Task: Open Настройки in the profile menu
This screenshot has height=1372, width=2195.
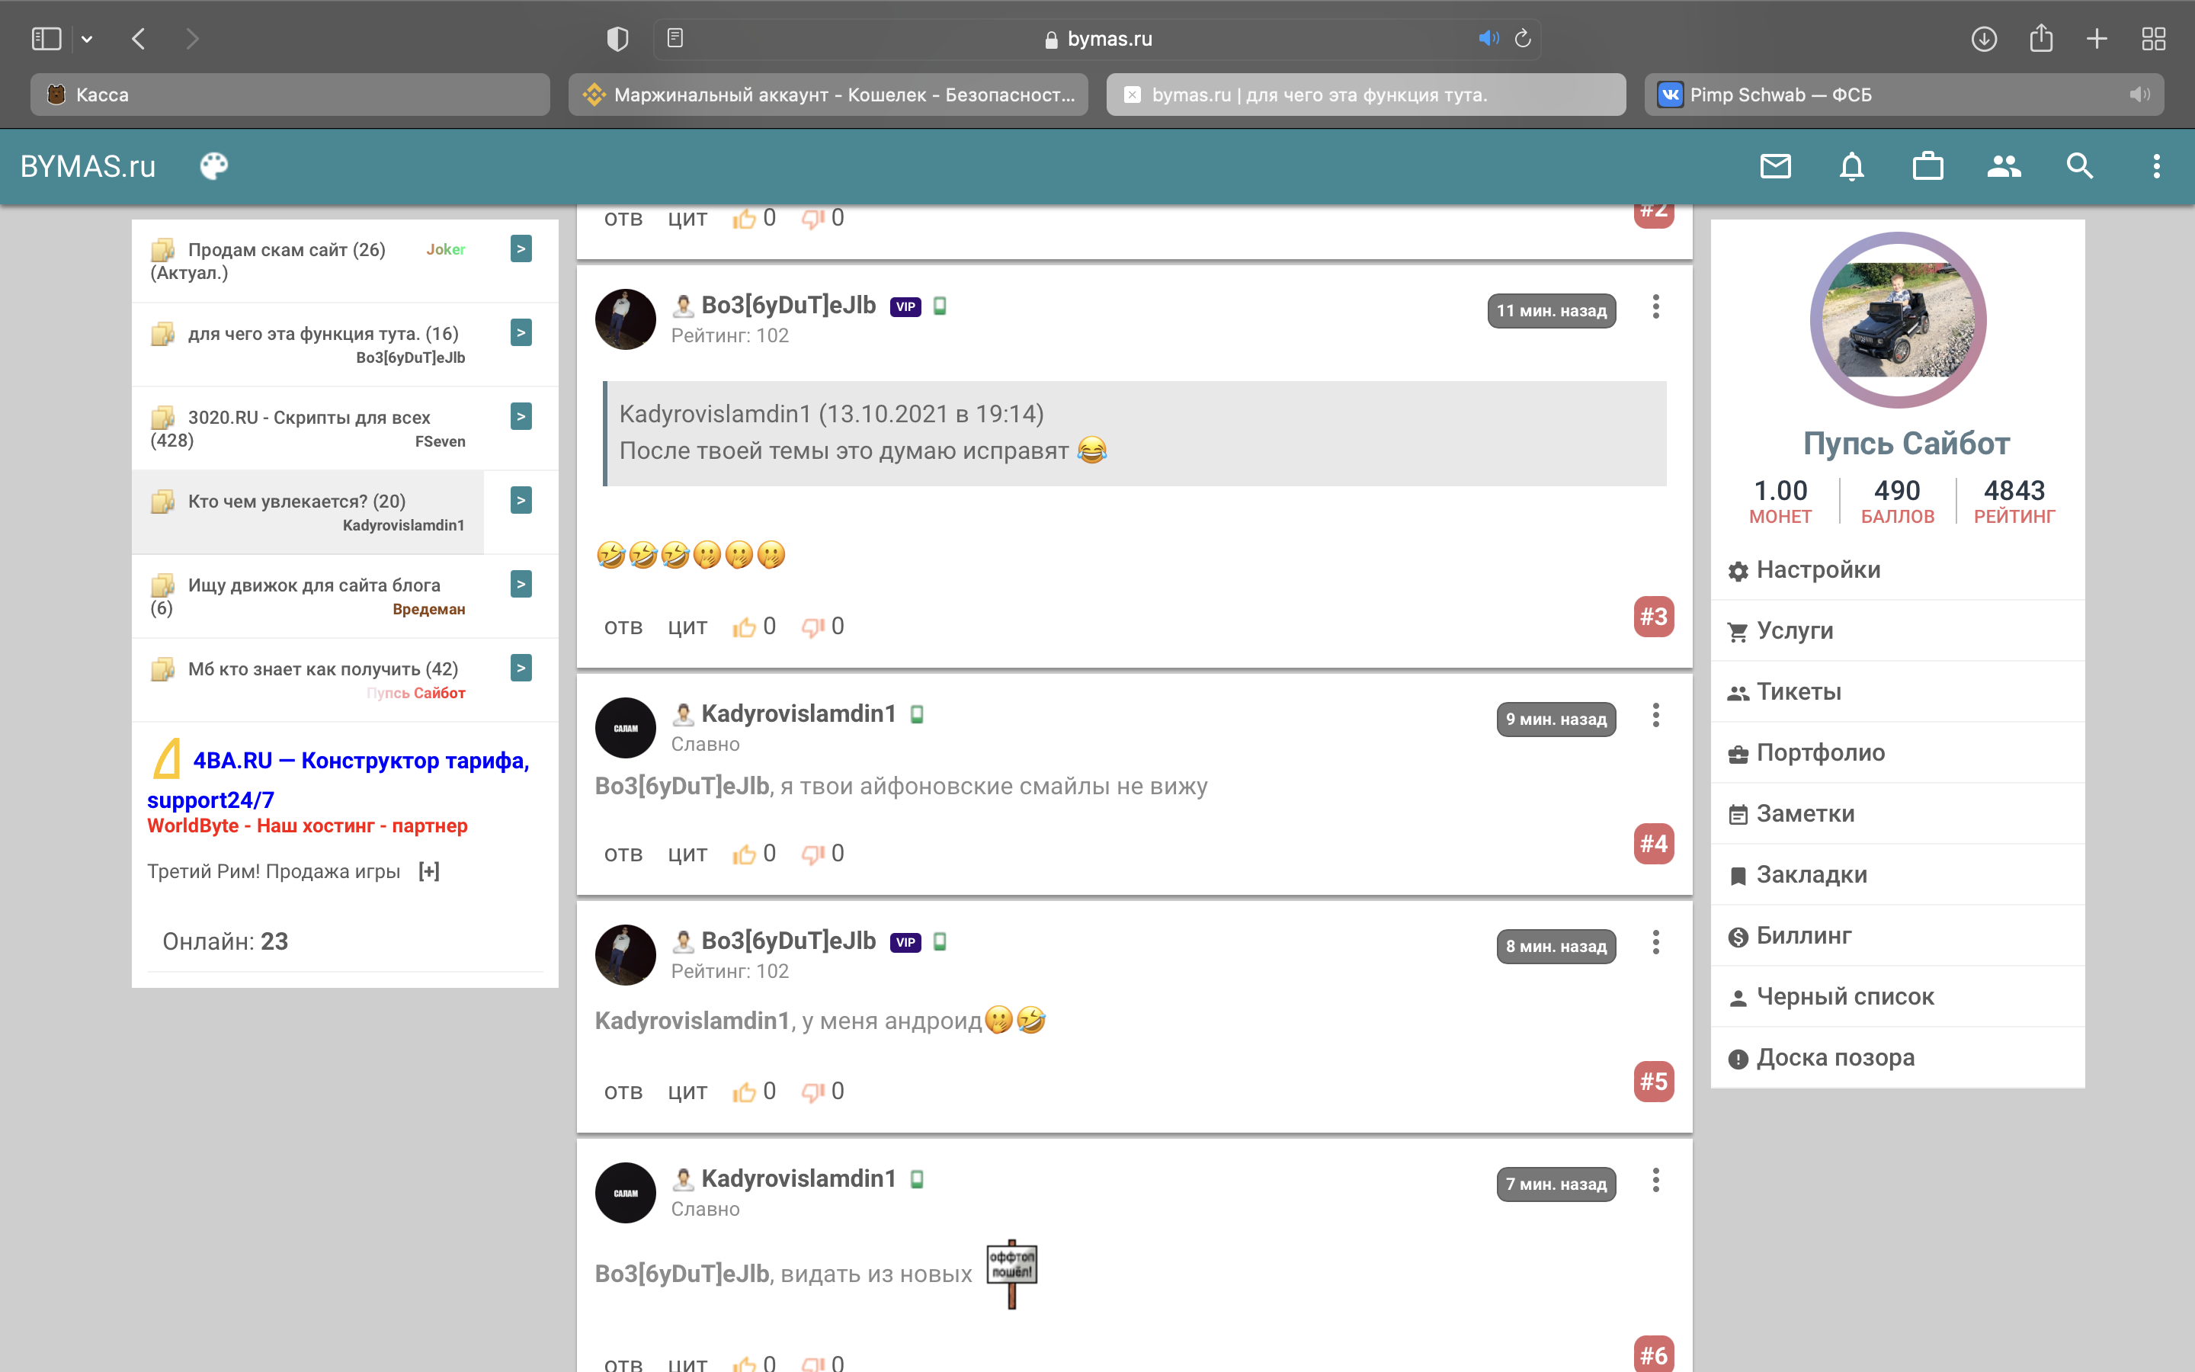Action: [1818, 570]
